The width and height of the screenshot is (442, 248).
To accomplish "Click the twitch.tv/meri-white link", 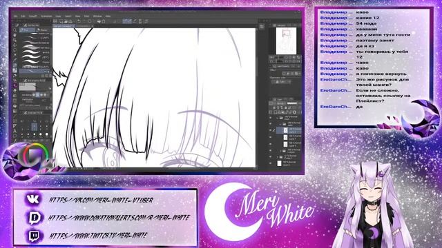I will (98, 236).
